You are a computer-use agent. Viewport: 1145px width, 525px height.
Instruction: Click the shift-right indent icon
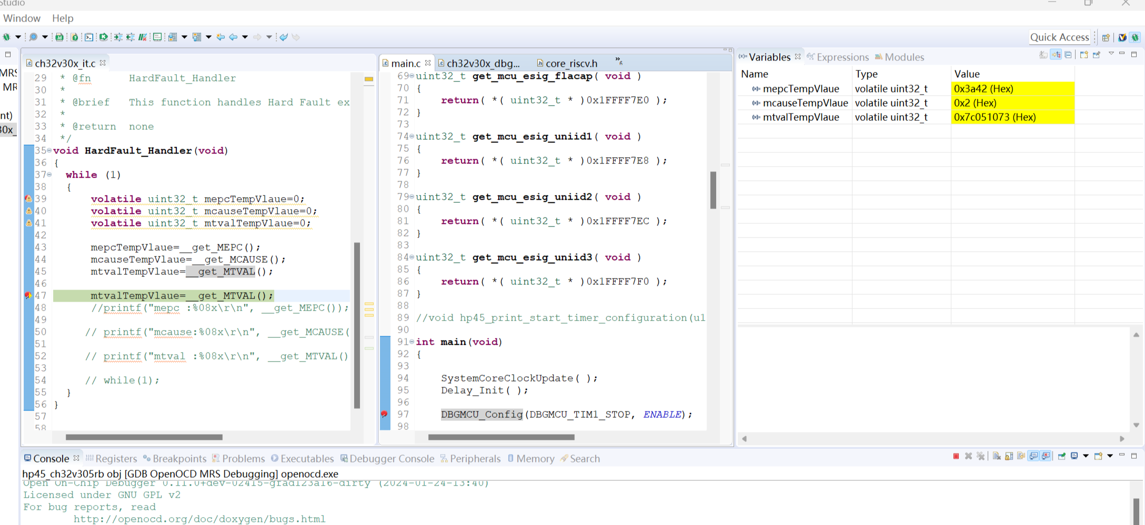tap(118, 37)
